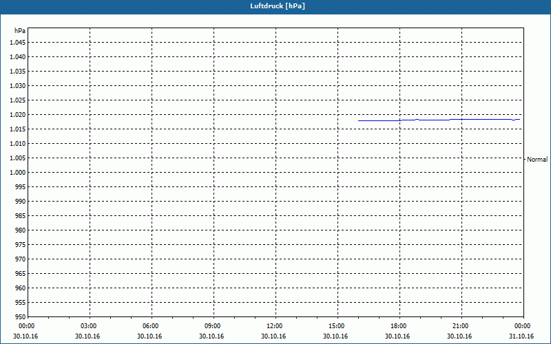Pick the 15:00 time label

[x=337, y=326]
